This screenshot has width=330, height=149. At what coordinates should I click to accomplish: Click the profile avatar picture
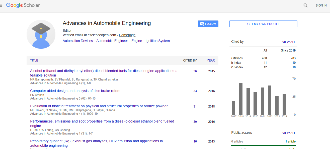(41, 34)
